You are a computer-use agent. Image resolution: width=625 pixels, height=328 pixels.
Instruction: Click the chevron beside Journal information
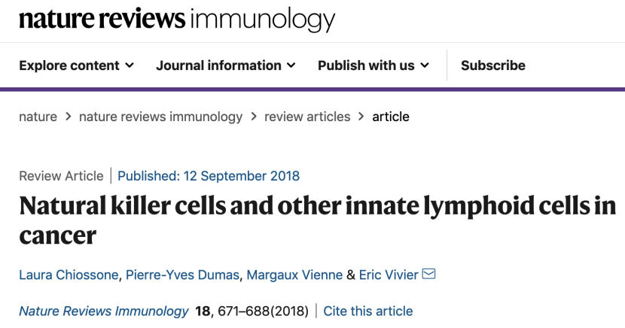[291, 65]
